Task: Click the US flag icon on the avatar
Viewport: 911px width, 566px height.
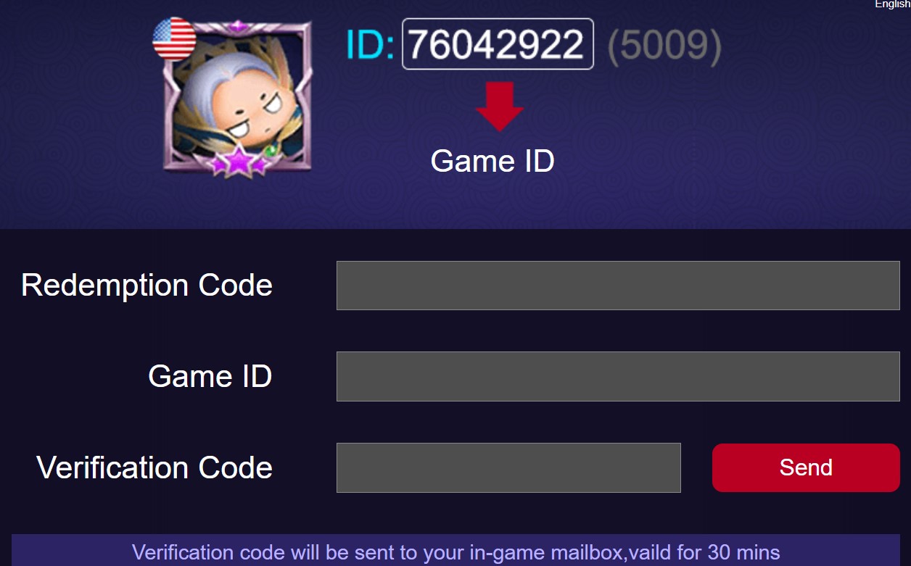Action: [x=174, y=38]
